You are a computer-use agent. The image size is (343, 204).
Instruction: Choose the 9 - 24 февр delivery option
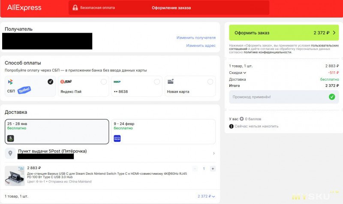163,131
